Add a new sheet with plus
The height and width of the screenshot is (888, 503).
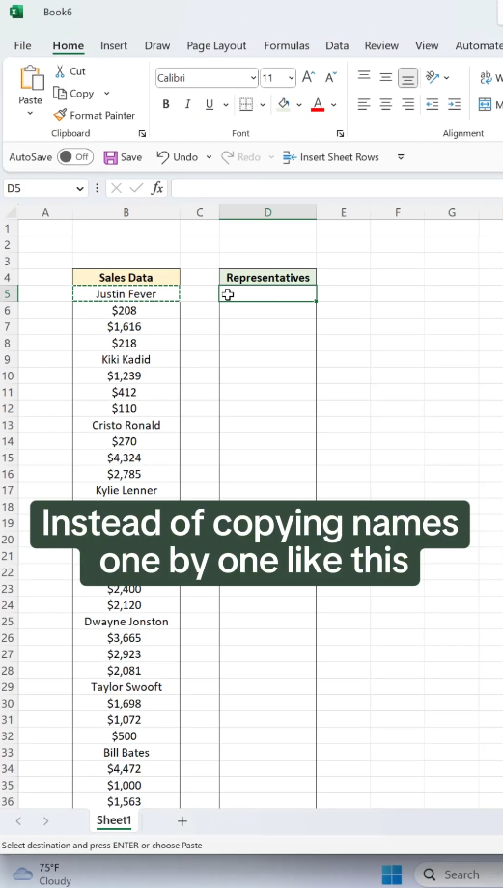pyautogui.click(x=182, y=820)
